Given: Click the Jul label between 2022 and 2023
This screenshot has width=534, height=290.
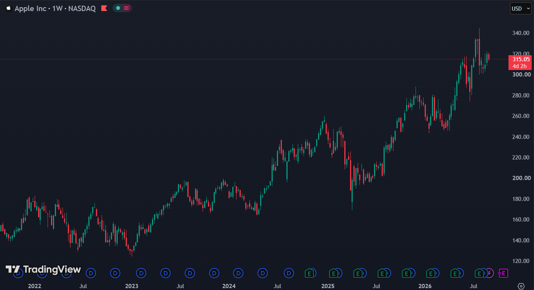Looking at the screenshot, I should (x=83, y=286).
